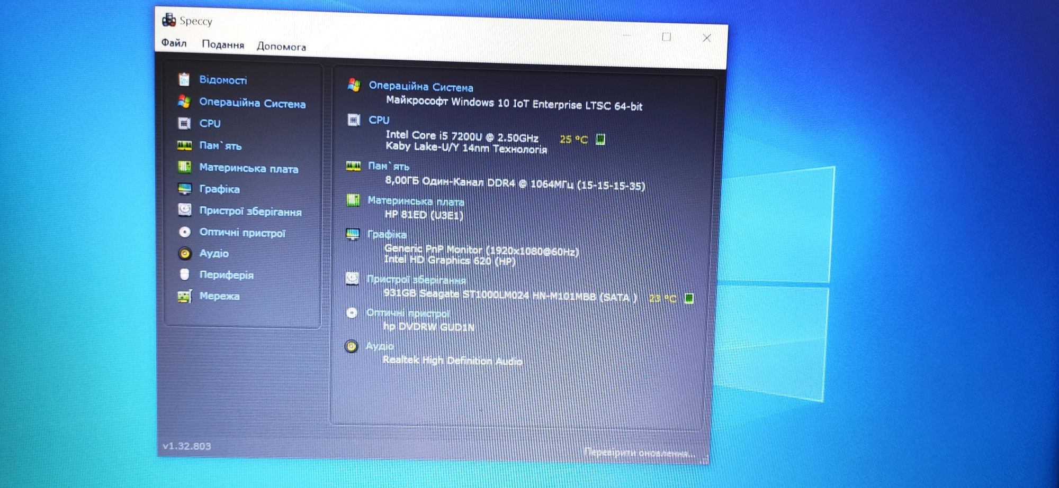This screenshot has height=488, width=1059.
Task: Open the Допомога menu
Action: point(281,47)
